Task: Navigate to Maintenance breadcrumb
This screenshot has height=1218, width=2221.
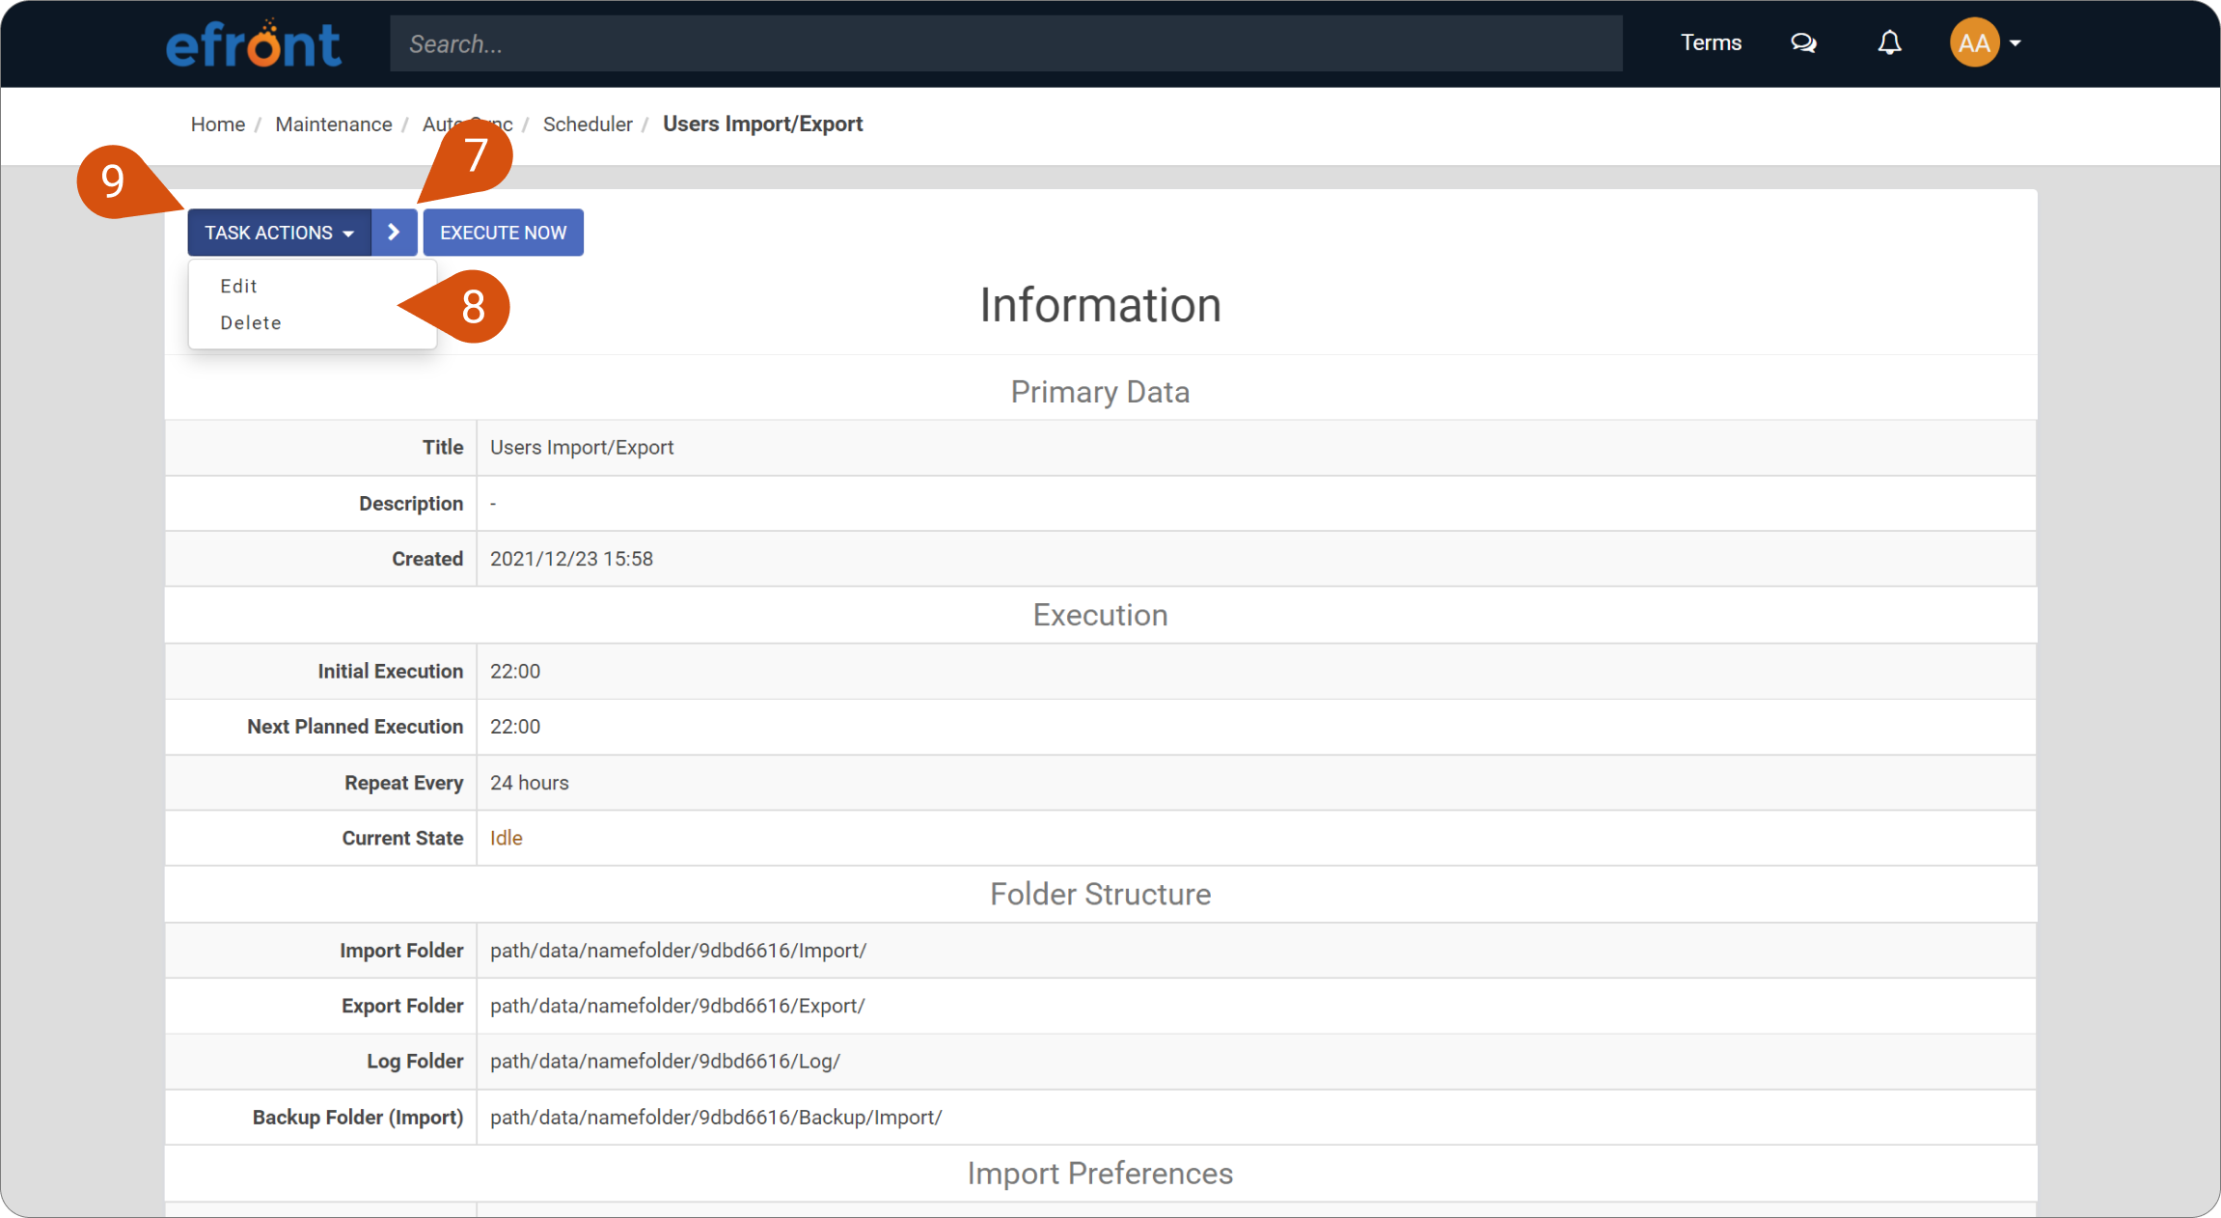Action: coord(334,125)
